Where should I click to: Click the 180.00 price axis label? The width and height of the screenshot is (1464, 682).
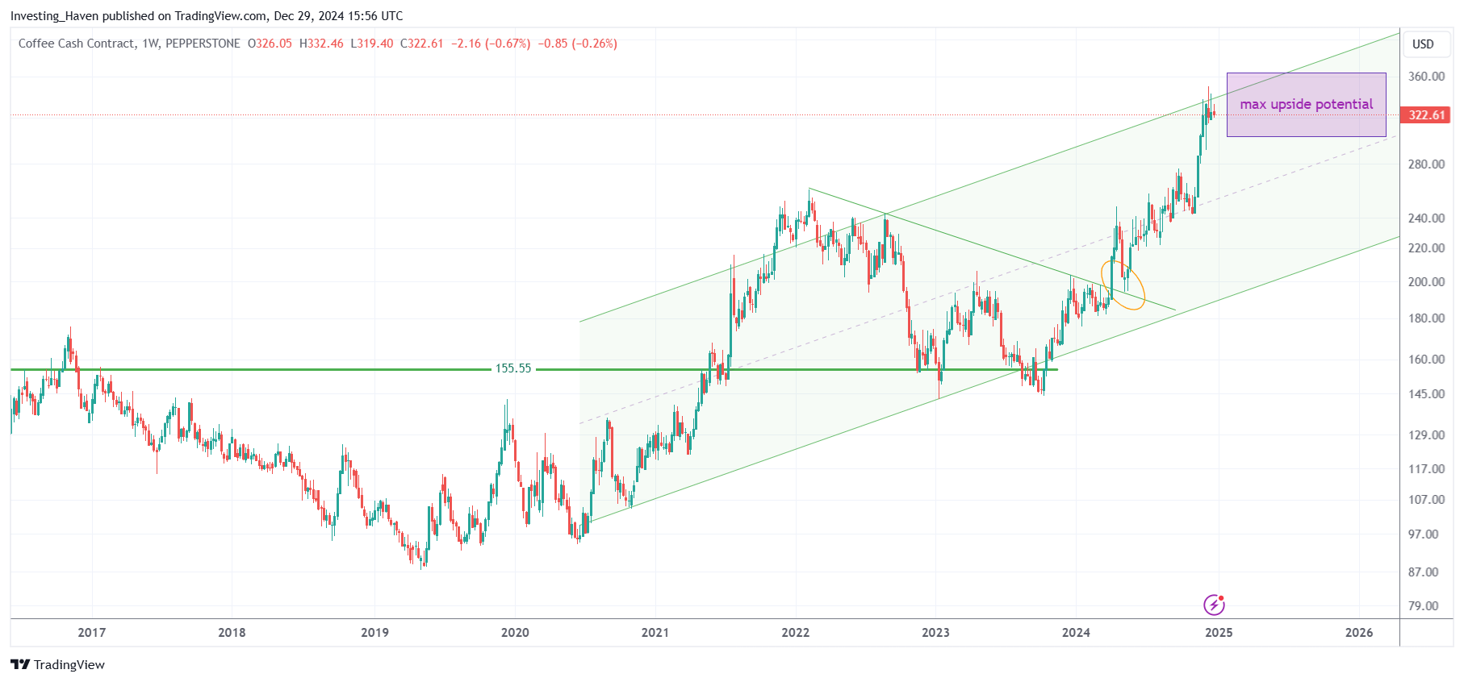click(x=1426, y=318)
